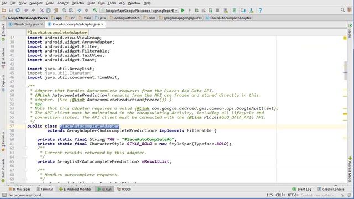Change the UTF-8 file encoding

tap(293, 195)
